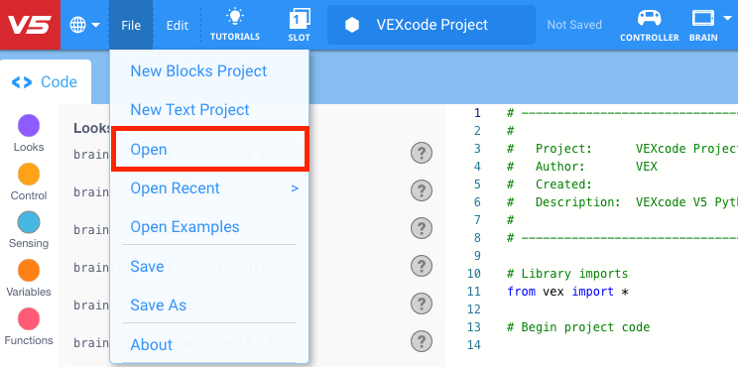
Task: Select the Slot 1 icon
Action: pyautogui.click(x=299, y=19)
